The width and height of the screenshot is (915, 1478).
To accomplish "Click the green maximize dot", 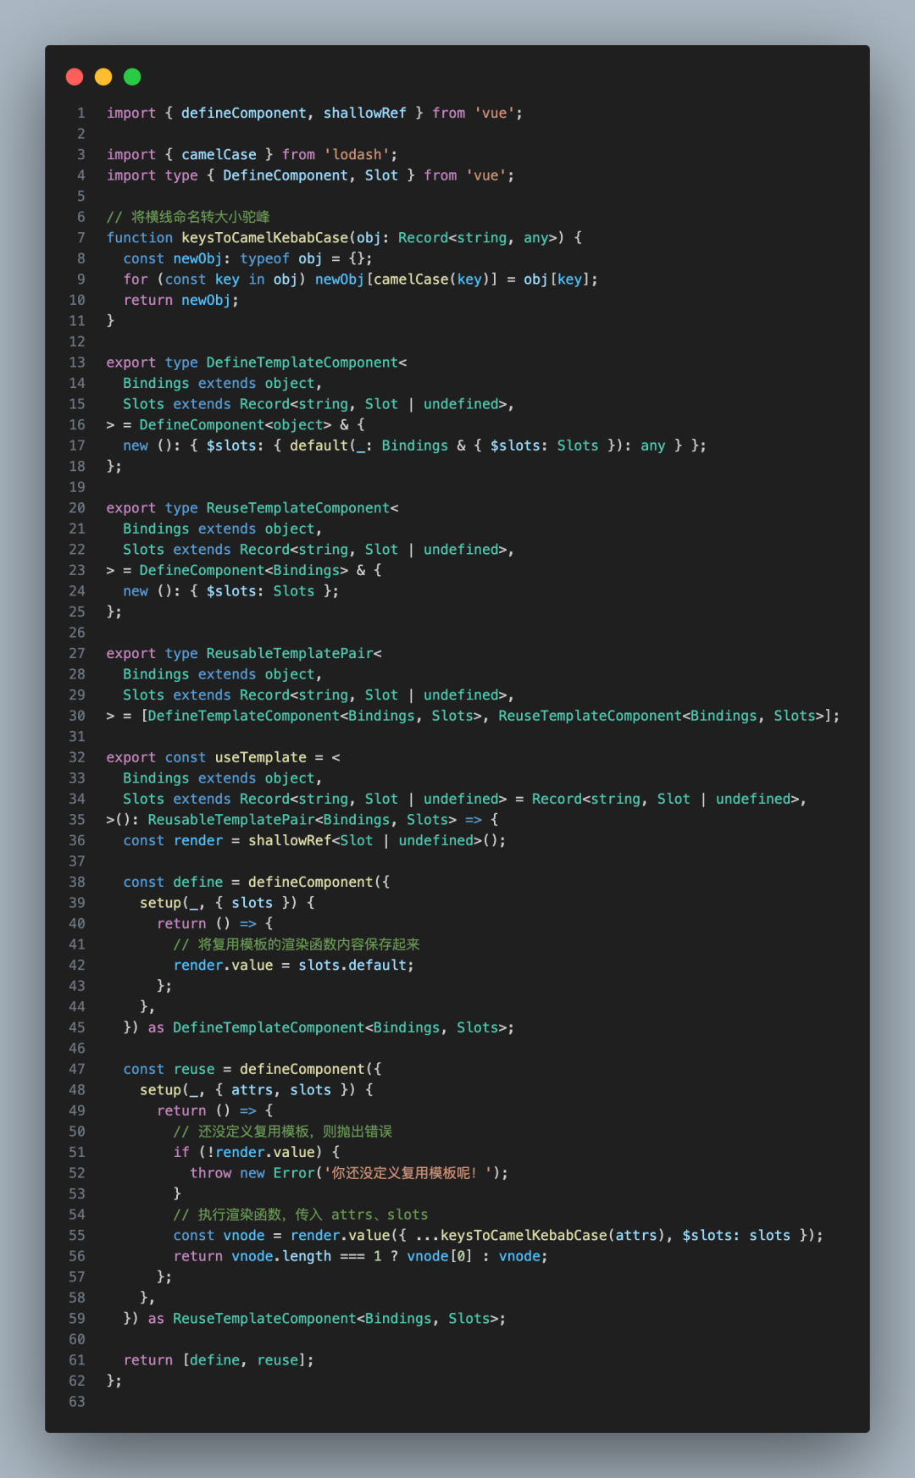I will 132,77.
